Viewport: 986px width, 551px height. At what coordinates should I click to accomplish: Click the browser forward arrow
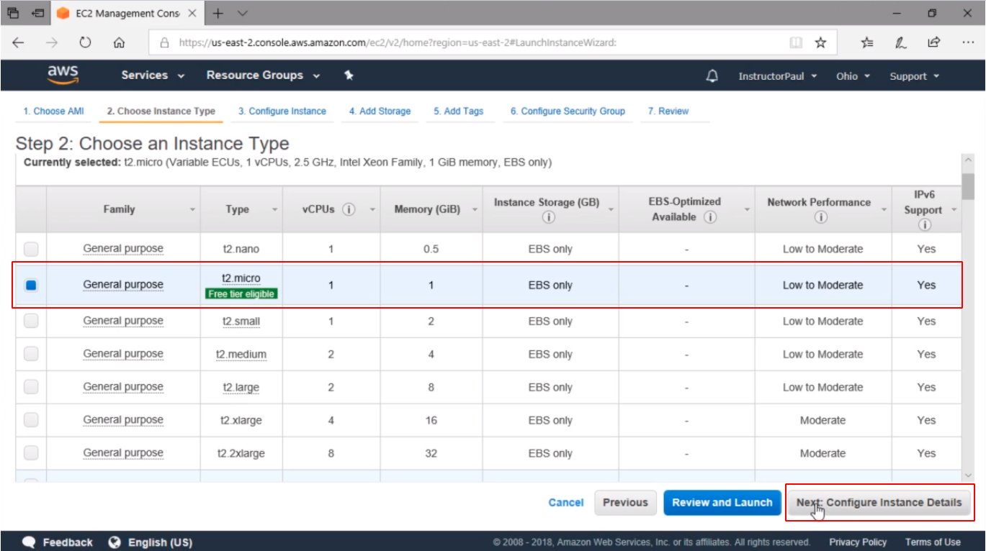pyautogui.click(x=52, y=42)
